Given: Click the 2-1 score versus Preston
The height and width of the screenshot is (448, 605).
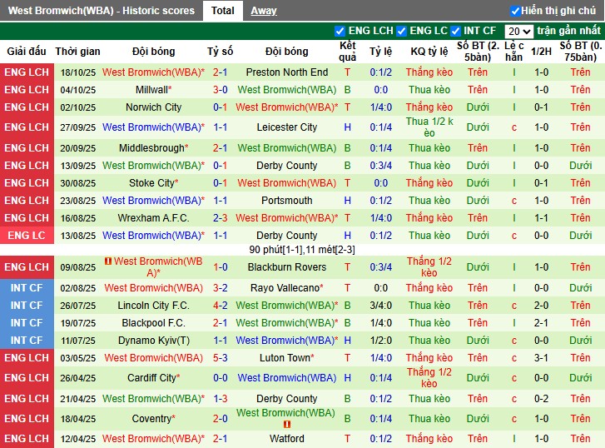Looking at the screenshot, I should (220, 72).
